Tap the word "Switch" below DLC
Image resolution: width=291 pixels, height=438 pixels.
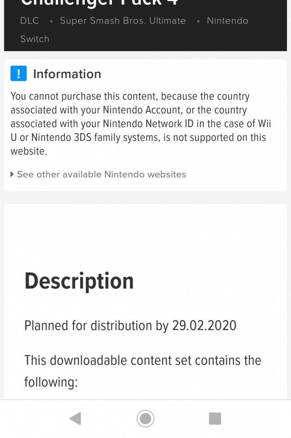click(35, 39)
